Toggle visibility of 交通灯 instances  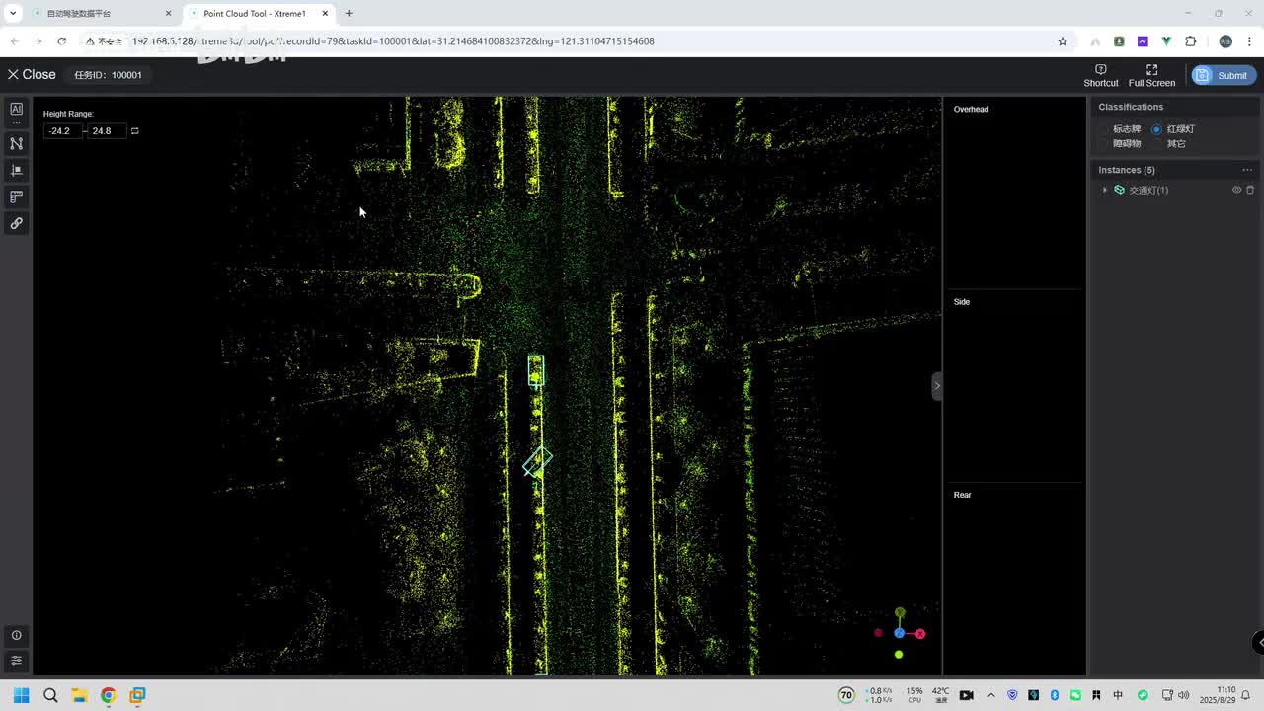(x=1236, y=190)
